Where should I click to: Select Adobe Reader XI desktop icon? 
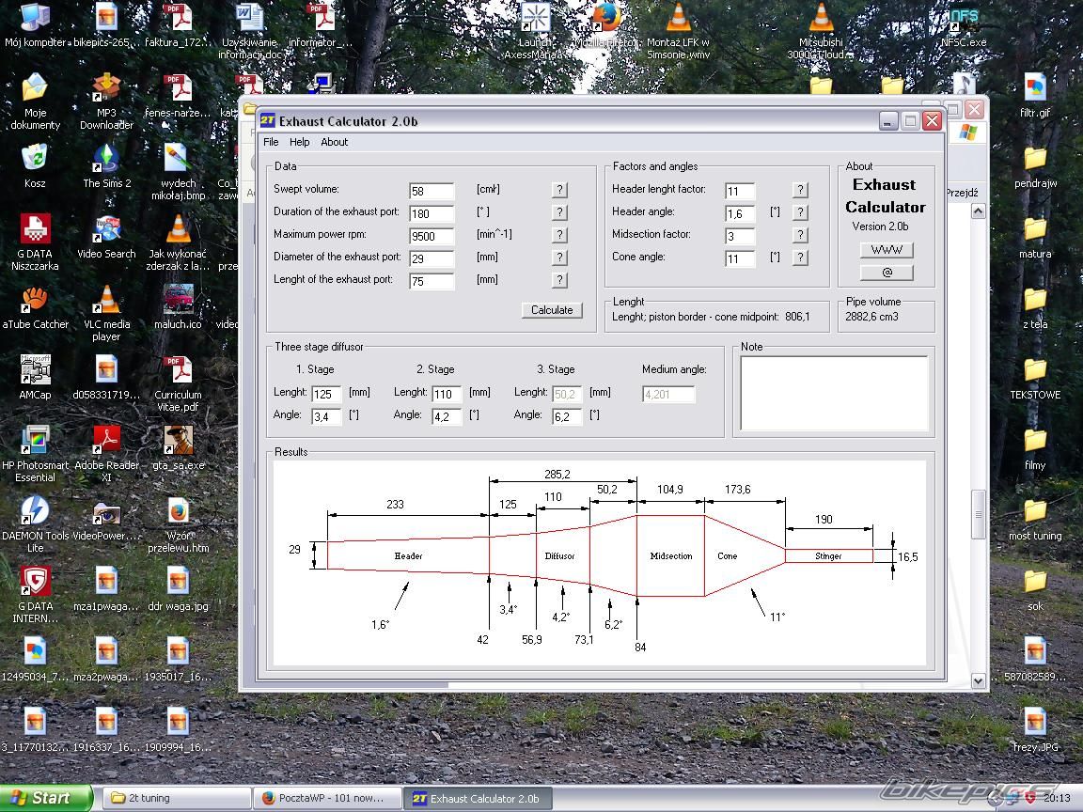coord(106,454)
